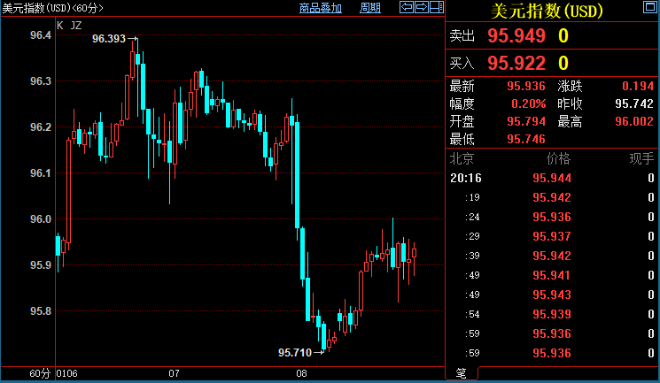Screen dimensions: 660x383
Task: Click the right arrow navigation icon
Action: click(421, 8)
